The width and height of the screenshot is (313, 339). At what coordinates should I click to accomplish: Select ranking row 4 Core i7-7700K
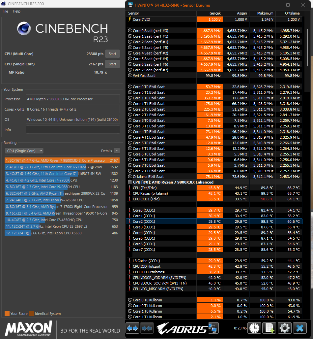[x=62, y=180]
